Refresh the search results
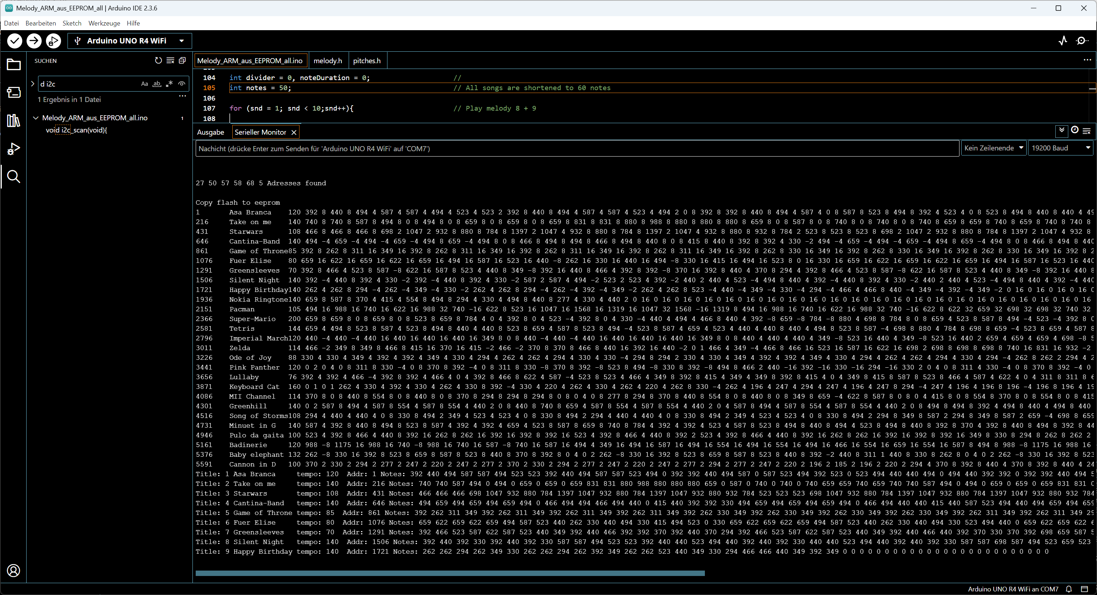Viewport: 1097px width, 595px height. point(158,60)
